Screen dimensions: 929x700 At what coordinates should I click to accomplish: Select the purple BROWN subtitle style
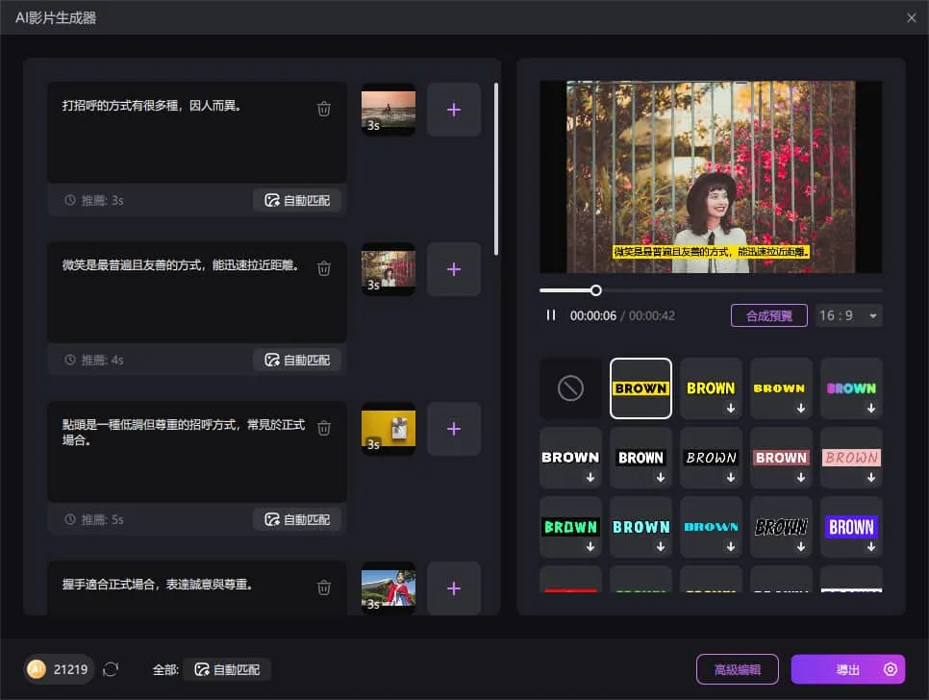click(x=851, y=527)
